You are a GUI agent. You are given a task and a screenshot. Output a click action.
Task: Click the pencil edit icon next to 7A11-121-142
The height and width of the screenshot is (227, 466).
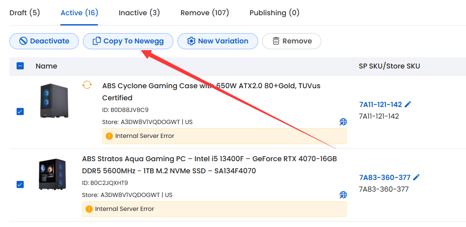click(x=408, y=104)
